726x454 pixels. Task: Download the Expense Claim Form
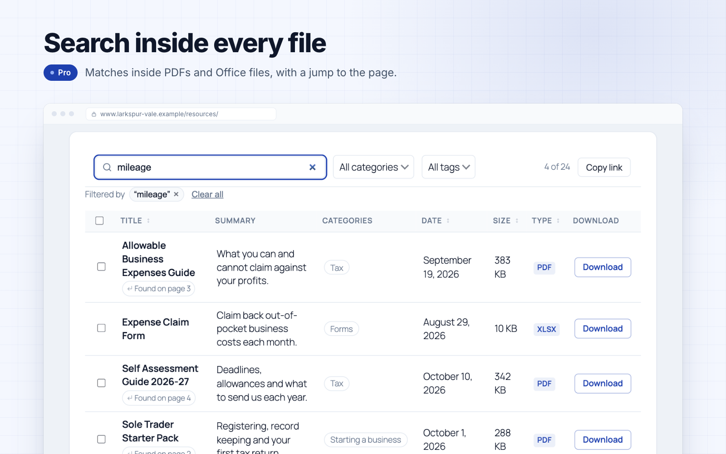[603, 329]
